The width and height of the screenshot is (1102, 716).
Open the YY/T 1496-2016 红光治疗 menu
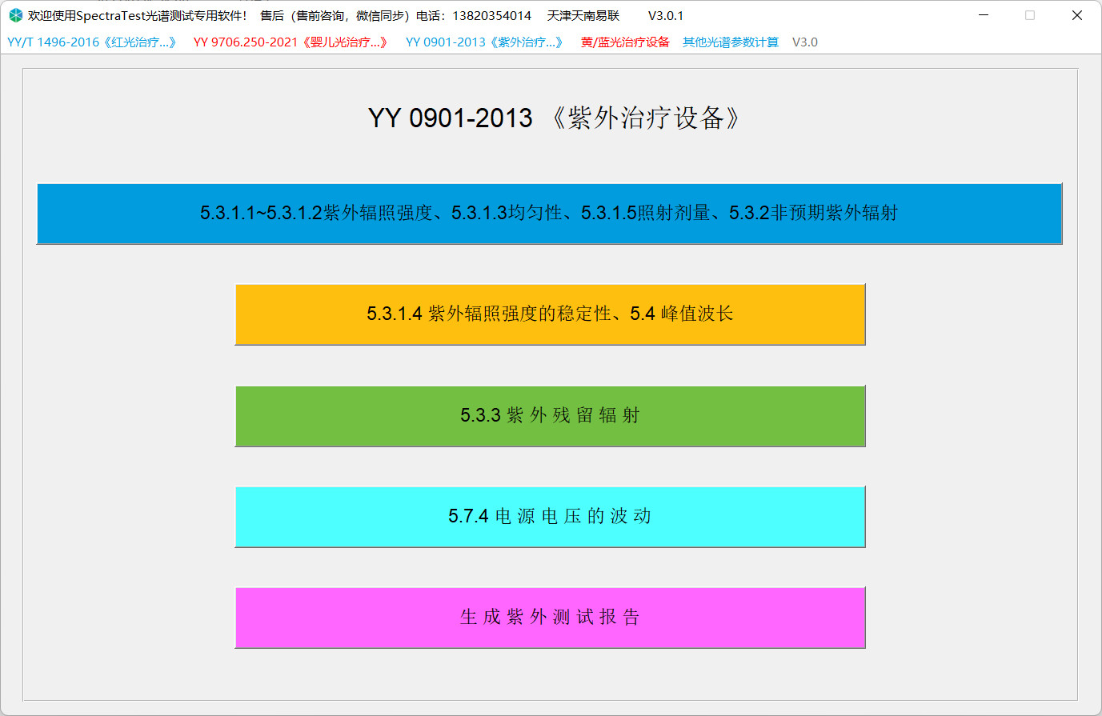91,42
